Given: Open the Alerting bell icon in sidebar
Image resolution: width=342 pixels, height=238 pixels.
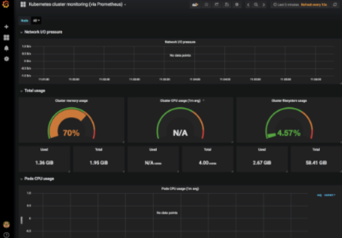Looking at the screenshot, I should click(6, 48).
